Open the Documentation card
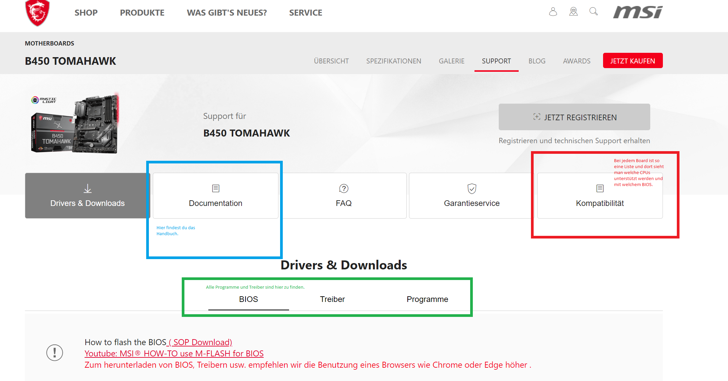The width and height of the screenshot is (728, 381). coord(215,196)
